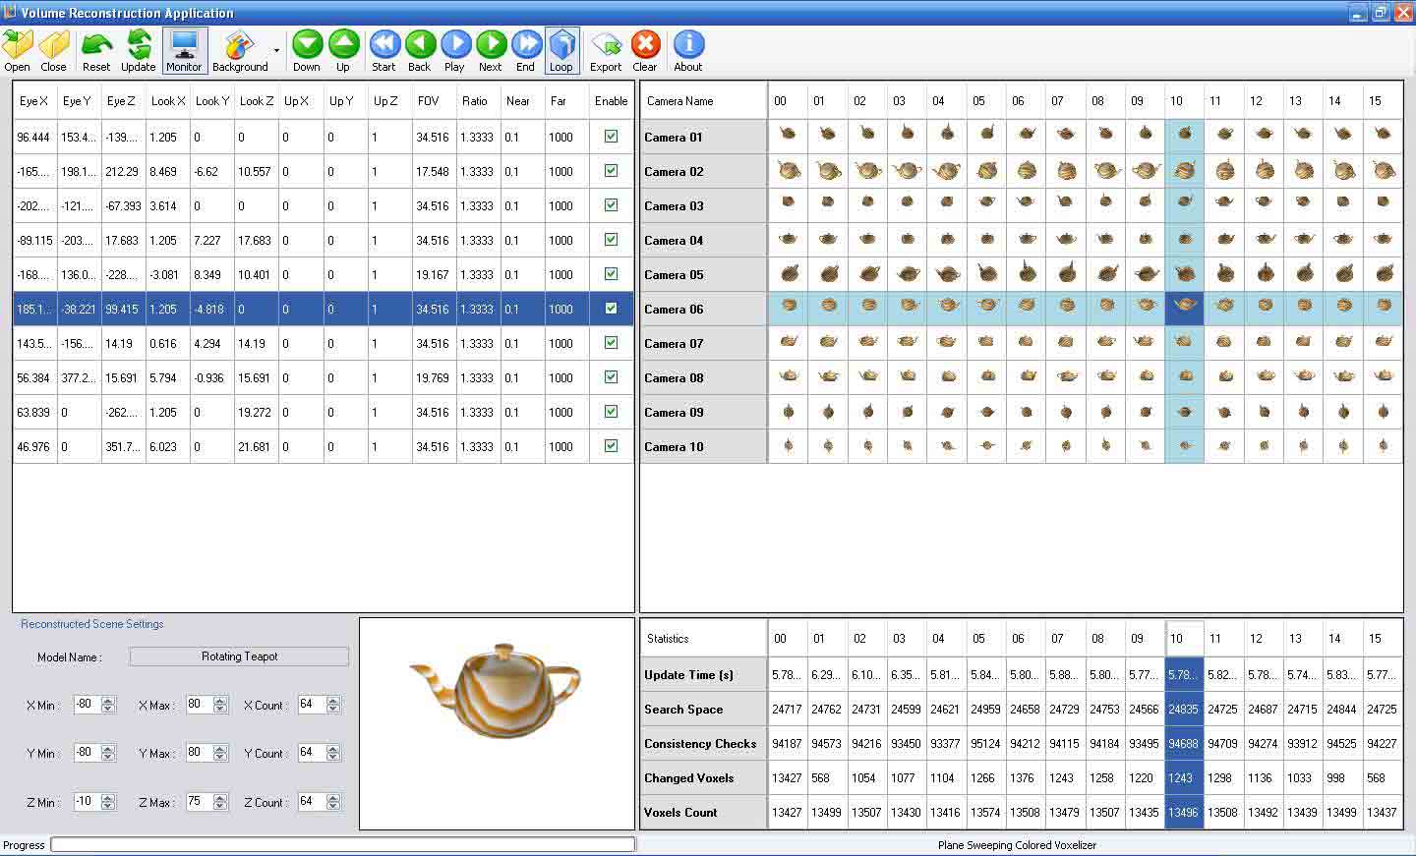Screen dimensions: 1416x856
Task: Toggle the Monitor toolbar button
Action: pyautogui.click(x=184, y=50)
